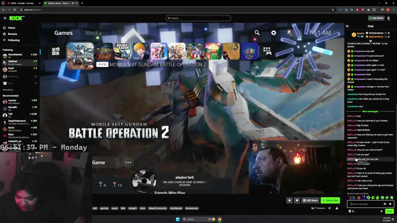Click the 'chill' stream tag
Viewport: 397px width, 223px height.
95,208
